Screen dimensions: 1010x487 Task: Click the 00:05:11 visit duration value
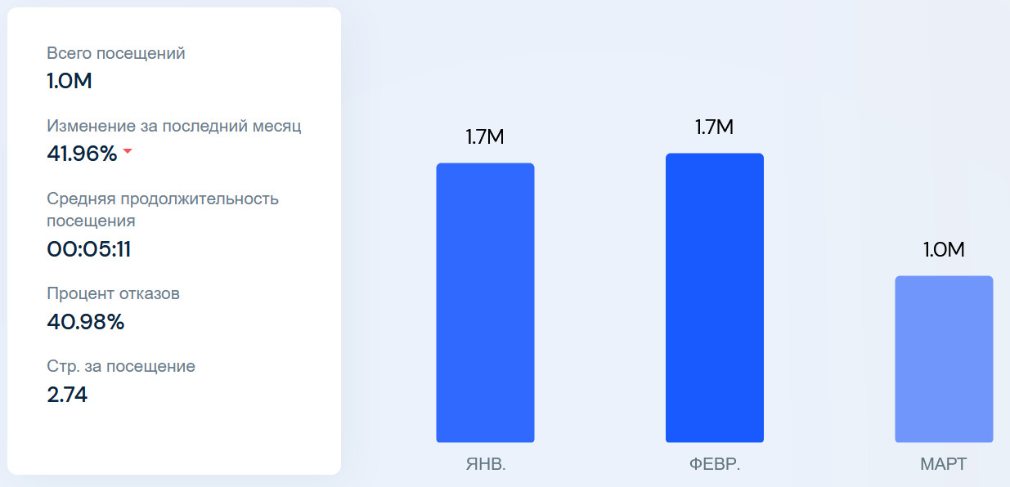(88, 249)
